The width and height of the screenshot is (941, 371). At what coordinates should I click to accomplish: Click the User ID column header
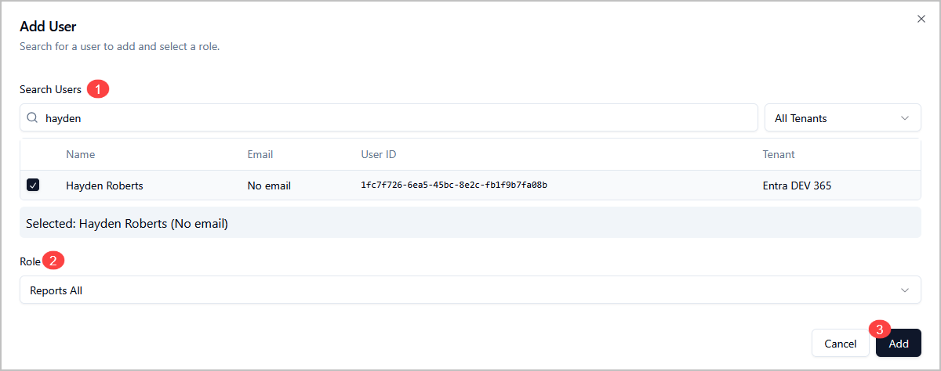(378, 155)
